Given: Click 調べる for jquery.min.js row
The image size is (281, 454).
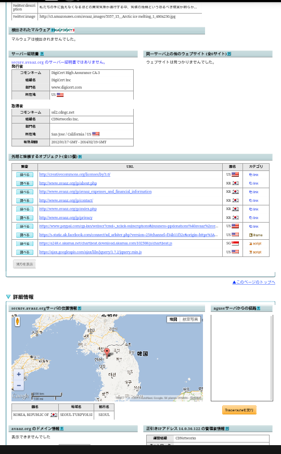Looking at the screenshot, I should tap(24, 252).
